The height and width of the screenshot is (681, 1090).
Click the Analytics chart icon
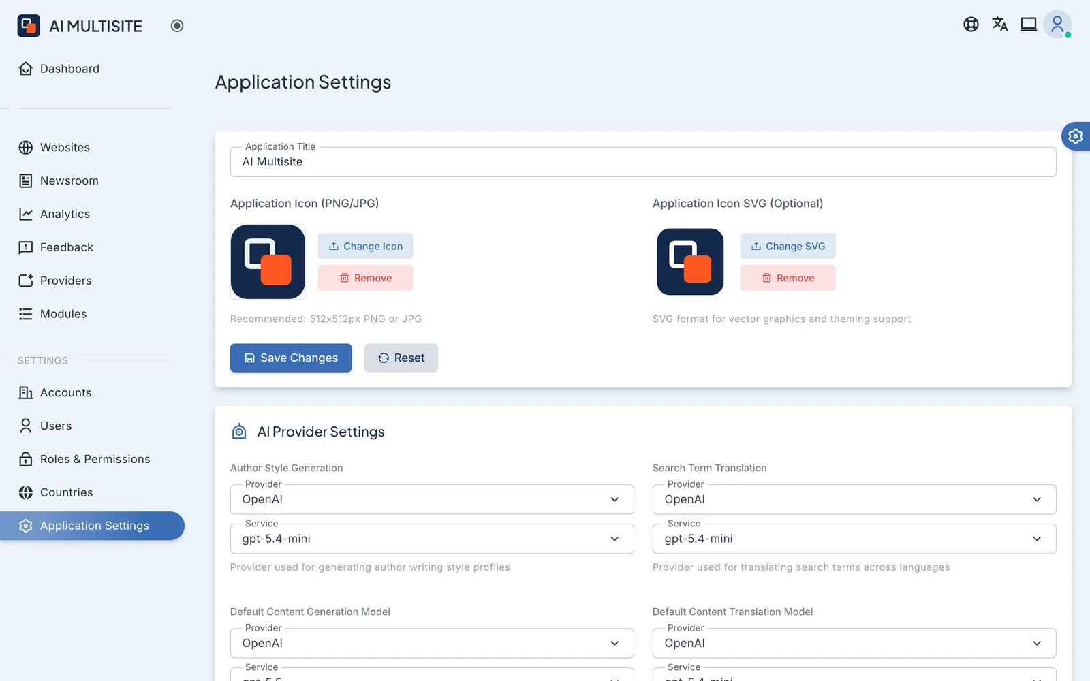click(x=26, y=215)
